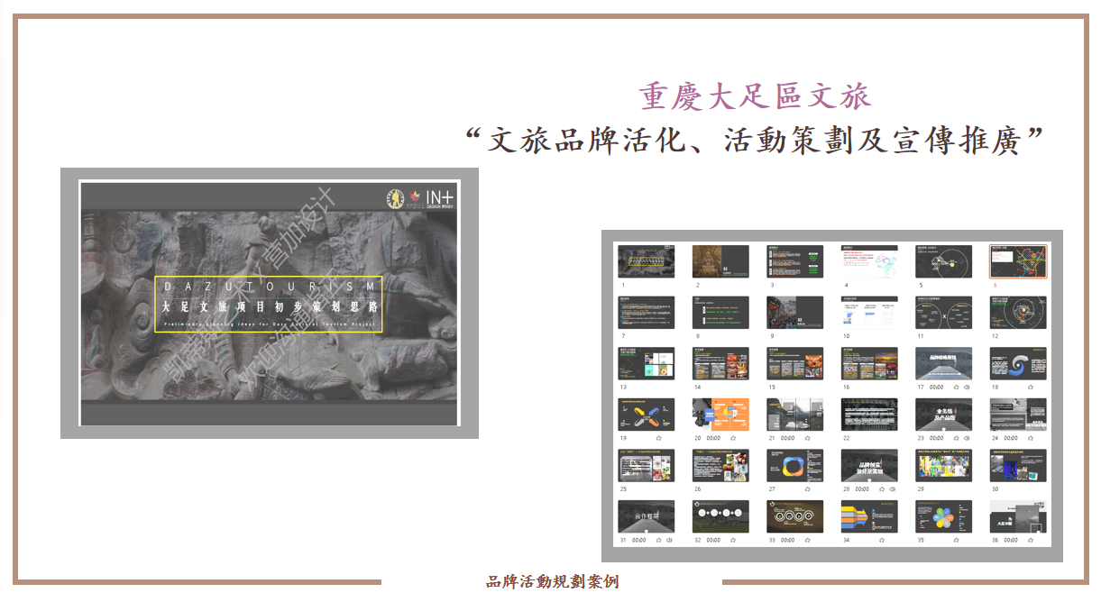
Task: Click the star icon beneath slide 27
Action: 807,489
